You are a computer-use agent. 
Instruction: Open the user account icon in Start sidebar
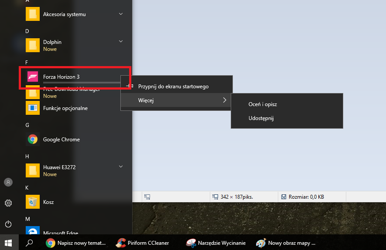(8, 182)
